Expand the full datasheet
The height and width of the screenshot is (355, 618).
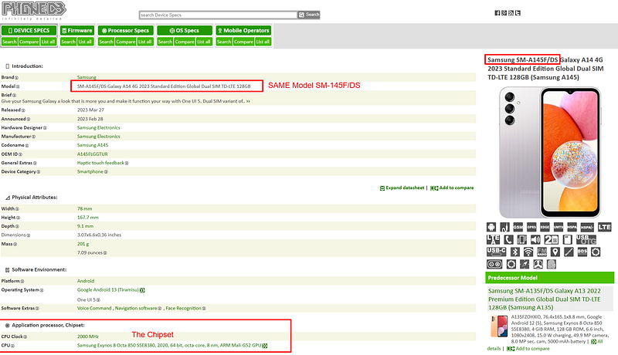coord(402,188)
